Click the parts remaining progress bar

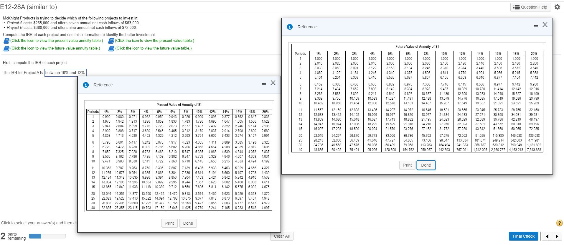coord(47,236)
